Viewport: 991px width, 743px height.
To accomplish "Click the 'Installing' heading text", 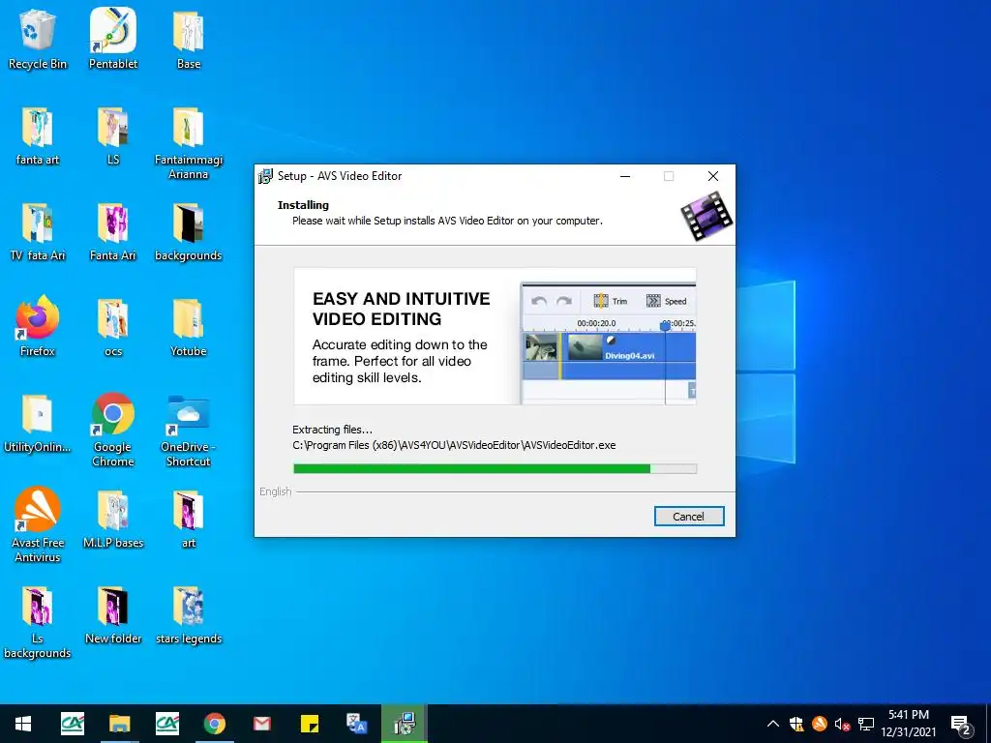I will (303, 205).
